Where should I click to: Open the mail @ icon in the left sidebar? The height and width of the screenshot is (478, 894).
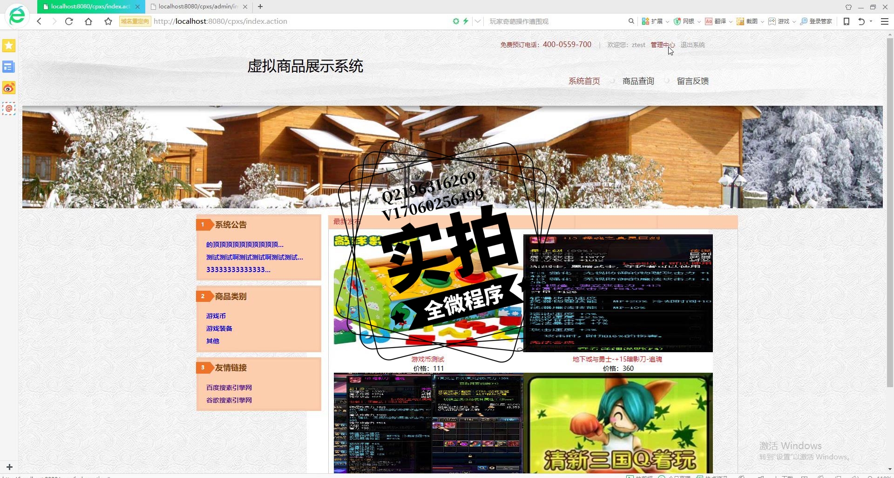click(x=9, y=109)
